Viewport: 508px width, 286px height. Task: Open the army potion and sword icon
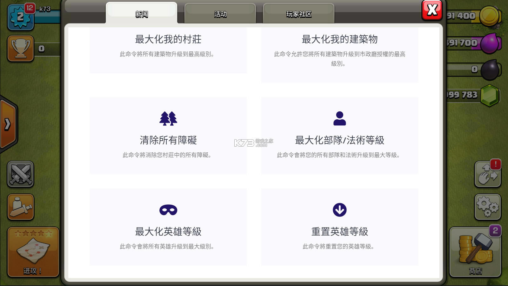coord(21,207)
